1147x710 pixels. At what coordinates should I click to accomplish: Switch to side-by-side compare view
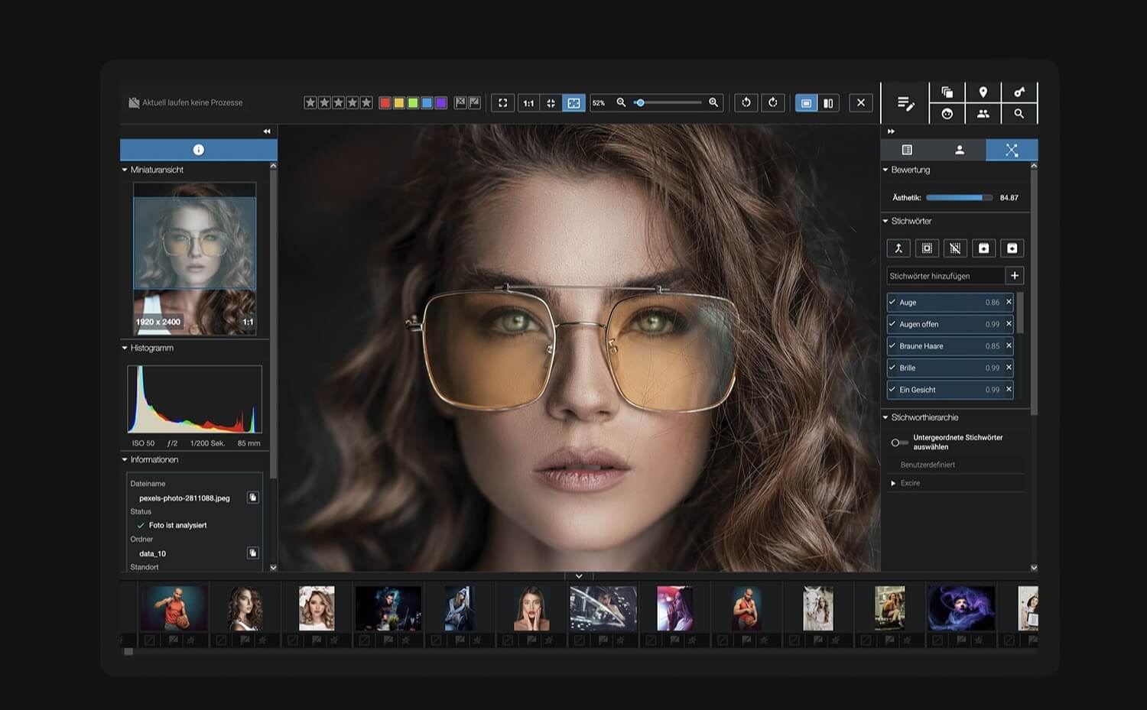(x=828, y=102)
